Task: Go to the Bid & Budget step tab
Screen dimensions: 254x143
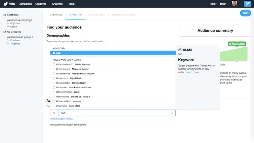Action: [x=97, y=15]
